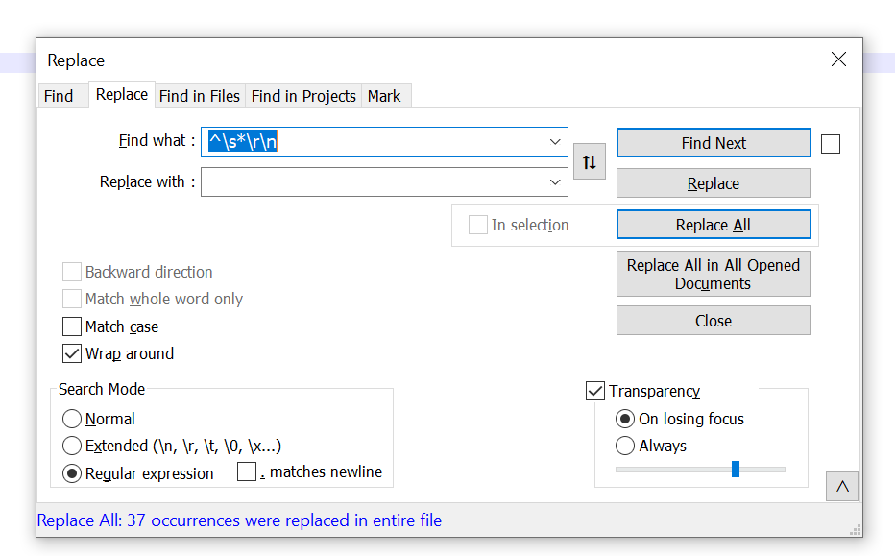Go to the Find in Projects tab

tap(303, 96)
